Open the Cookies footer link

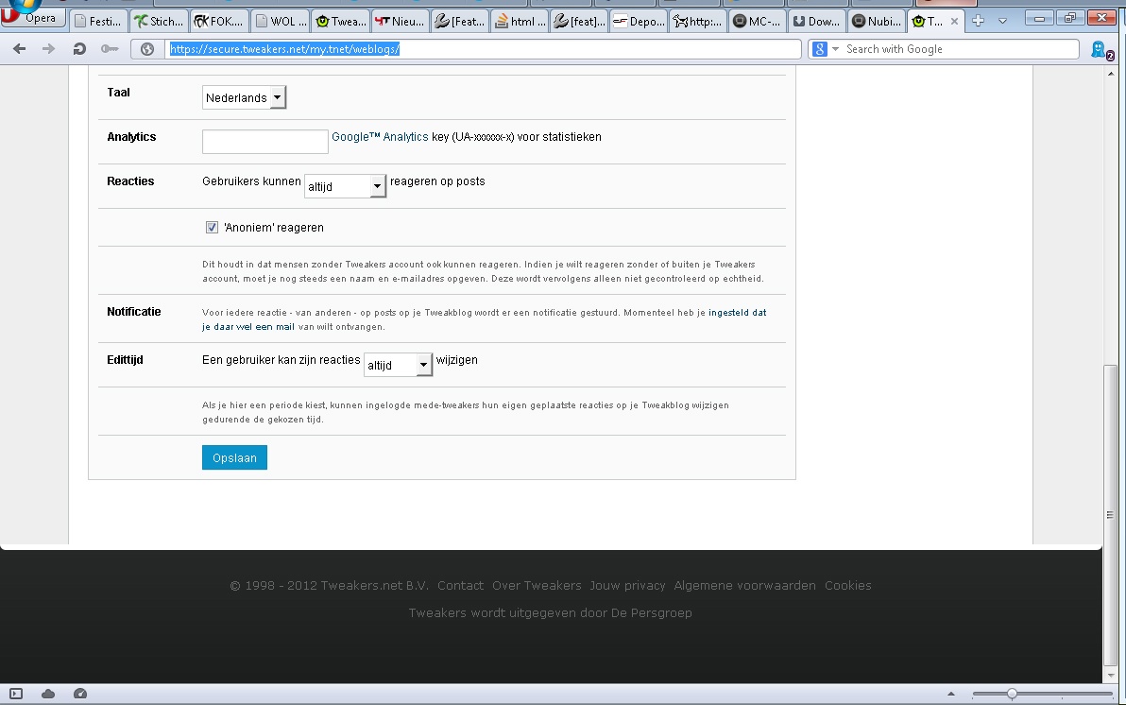coord(848,586)
